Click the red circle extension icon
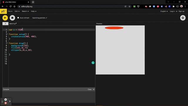The width and height of the screenshot is (188, 106). point(158,6)
